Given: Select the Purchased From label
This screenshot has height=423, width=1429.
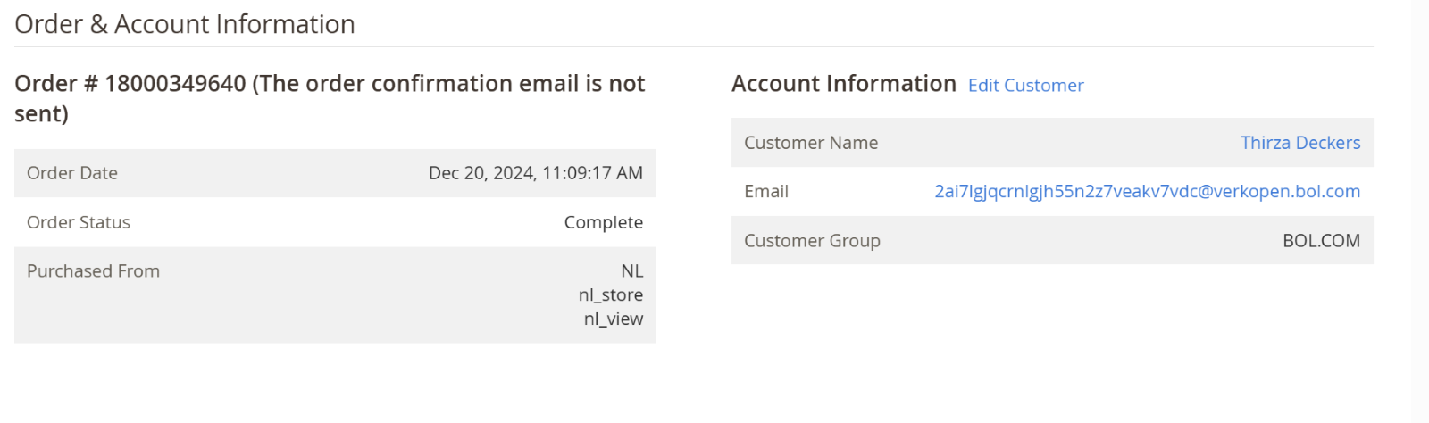Looking at the screenshot, I should 93,271.
